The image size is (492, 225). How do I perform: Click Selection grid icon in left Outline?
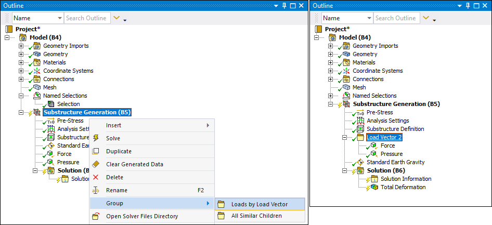coord(51,104)
